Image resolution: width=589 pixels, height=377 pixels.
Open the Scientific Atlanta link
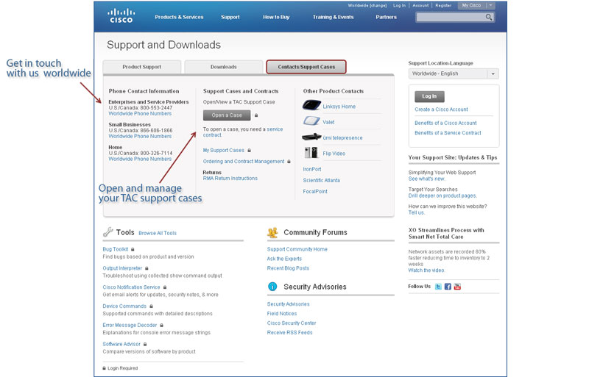322,181
